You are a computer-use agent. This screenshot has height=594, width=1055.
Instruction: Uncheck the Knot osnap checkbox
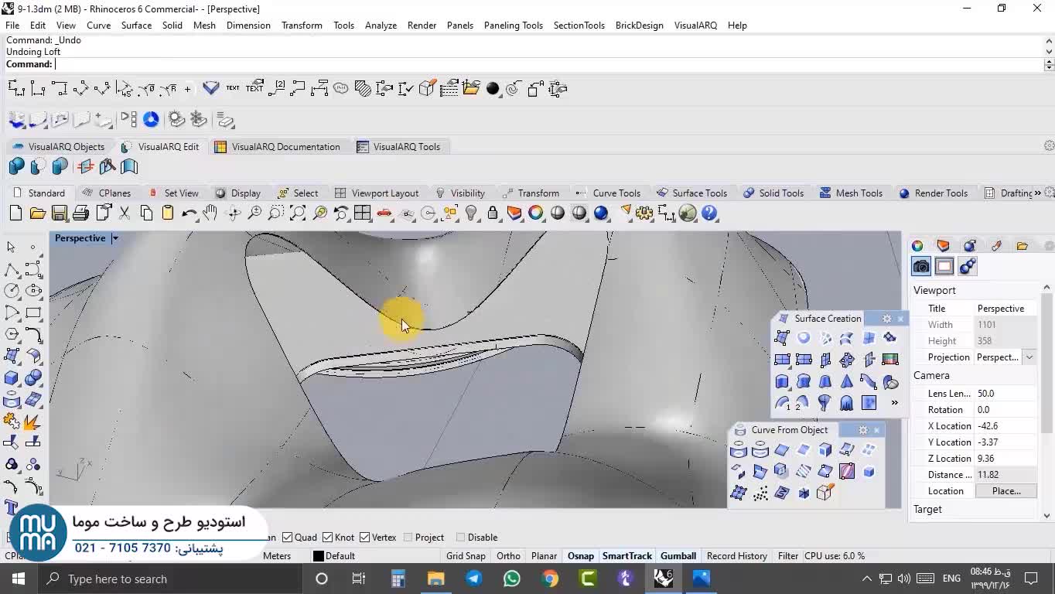pyautogui.click(x=327, y=538)
